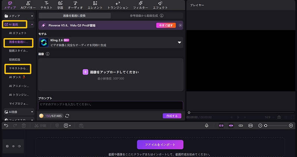Fit timeline to window width

click(x=250, y=125)
